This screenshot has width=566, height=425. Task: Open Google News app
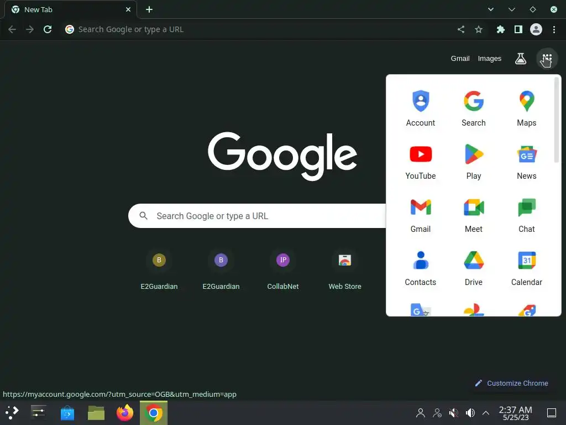click(527, 162)
